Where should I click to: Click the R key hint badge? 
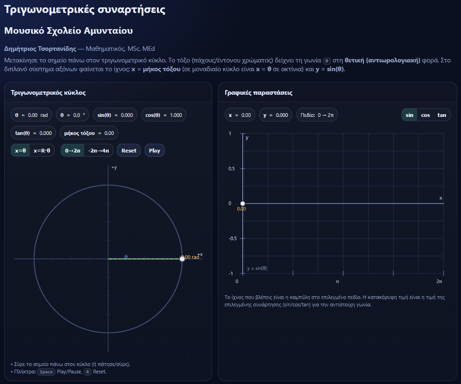[x=87, y=372]
